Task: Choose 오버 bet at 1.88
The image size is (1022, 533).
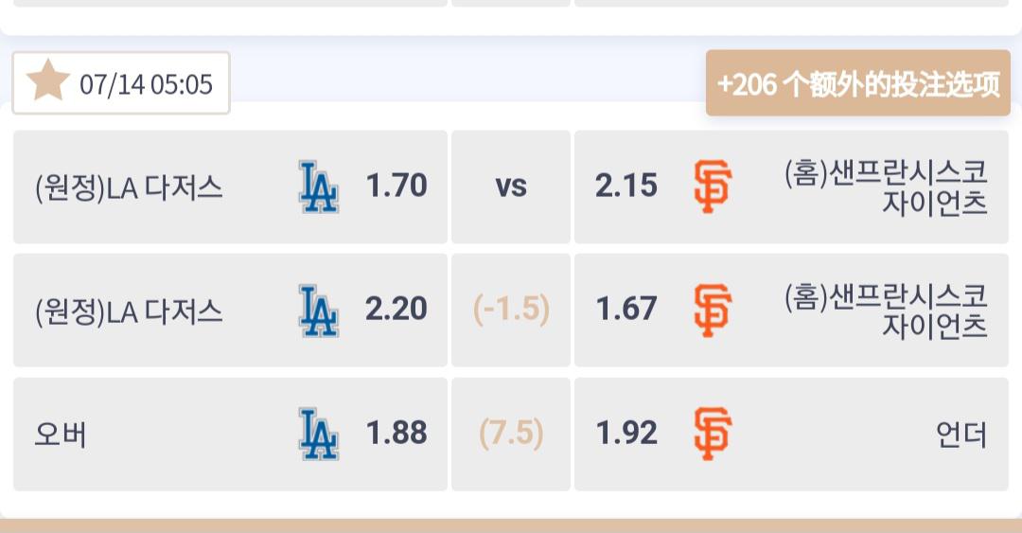Action: click(x=230, y=434)
